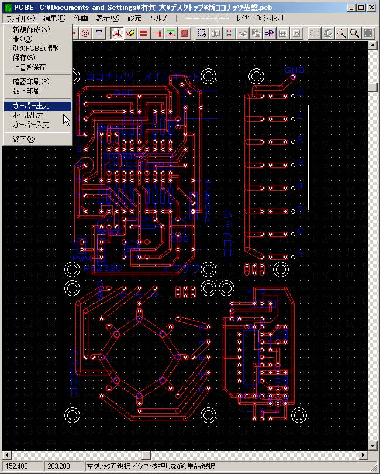Viewport: 380px width, 474px height.
Task: Click the zoom out magnifier icon
Action: (355, 33)
